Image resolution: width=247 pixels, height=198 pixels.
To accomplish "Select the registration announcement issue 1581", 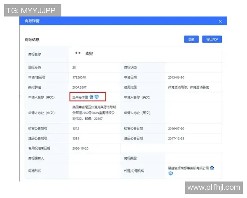I will click(x=76, y=139).
